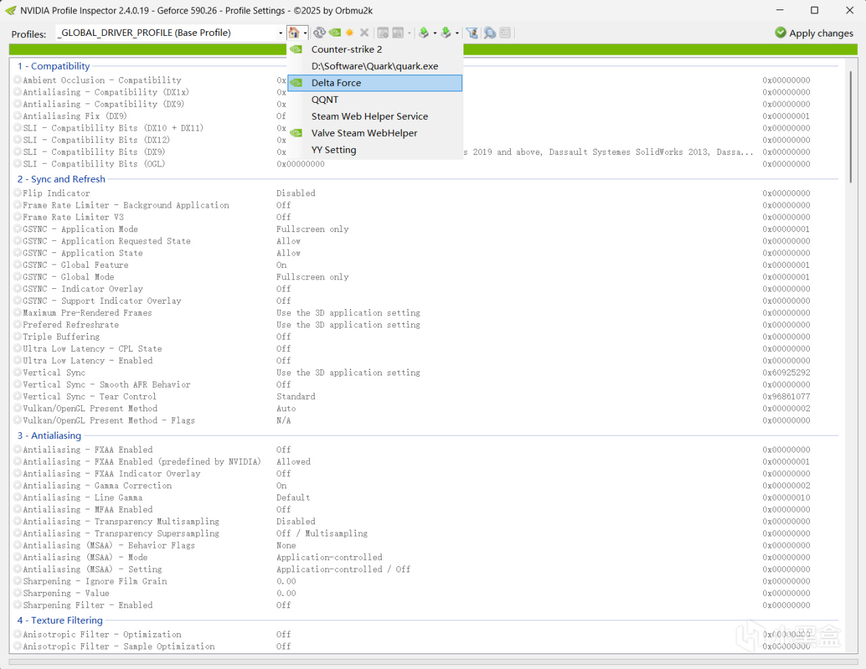
Task: Select the Frame Rate Limiter - Background Application row
Action: click(126, 206)
